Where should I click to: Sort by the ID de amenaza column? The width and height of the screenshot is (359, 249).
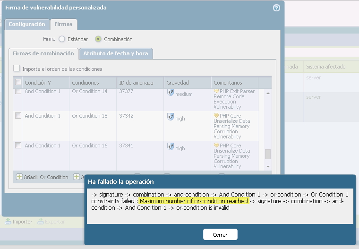coord(140,83)
